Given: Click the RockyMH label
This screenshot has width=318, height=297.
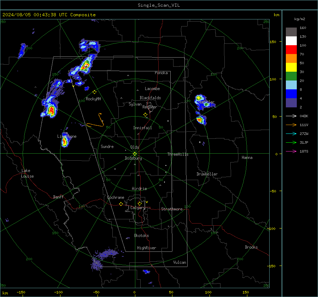Looking at the screenshot, I should [93, 99].
